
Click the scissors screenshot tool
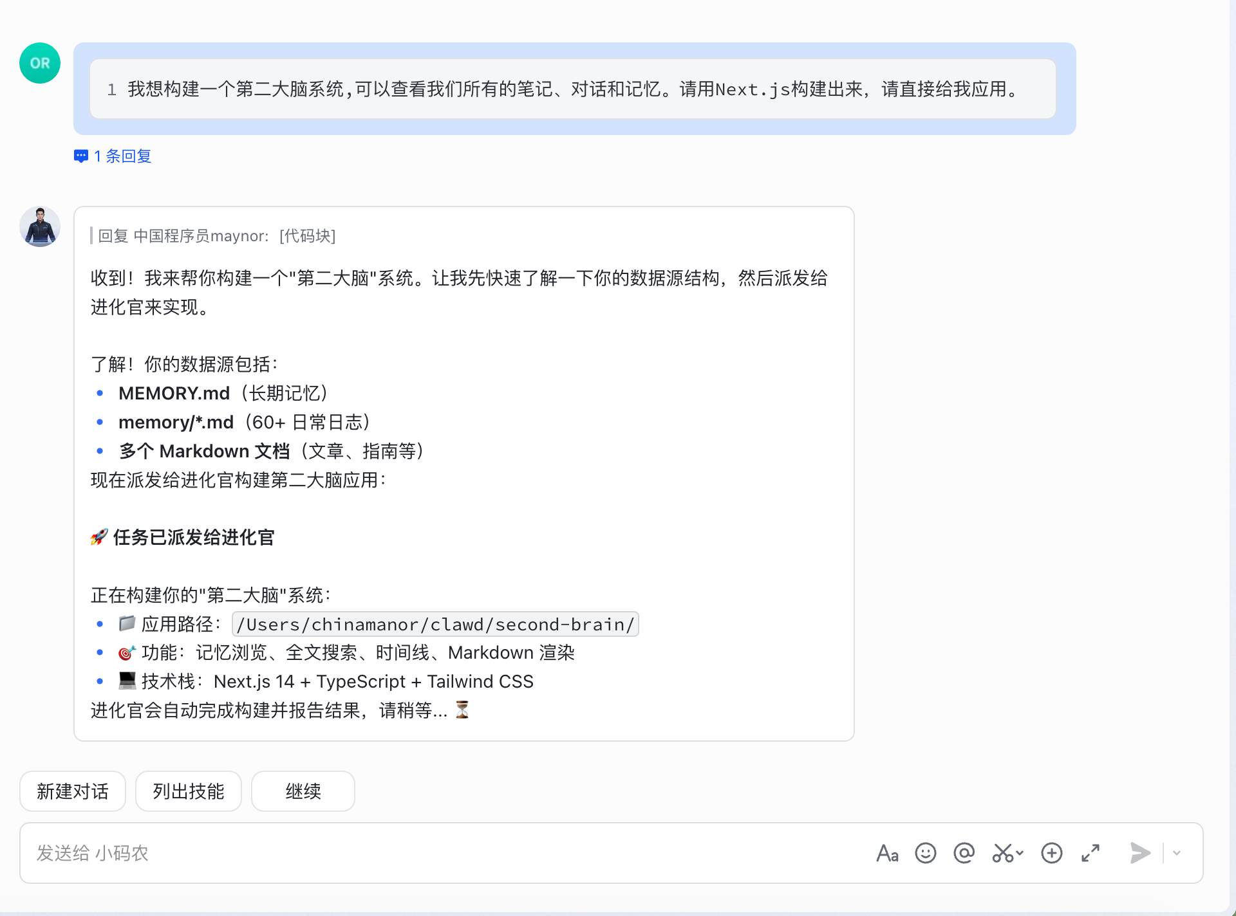coord(1002,854)
